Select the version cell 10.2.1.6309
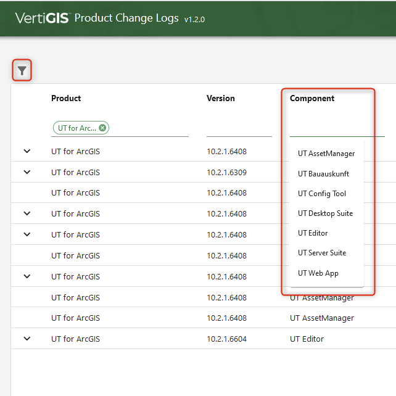 click(x=227, y=172)
